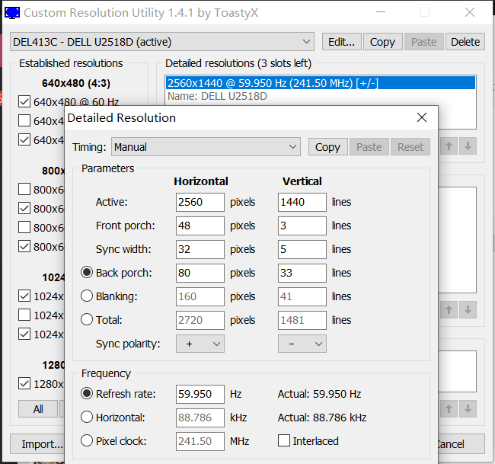Click the CRU monitor app icon in title bar
This screenshot has width=495, height=464.
click(12, 13)
